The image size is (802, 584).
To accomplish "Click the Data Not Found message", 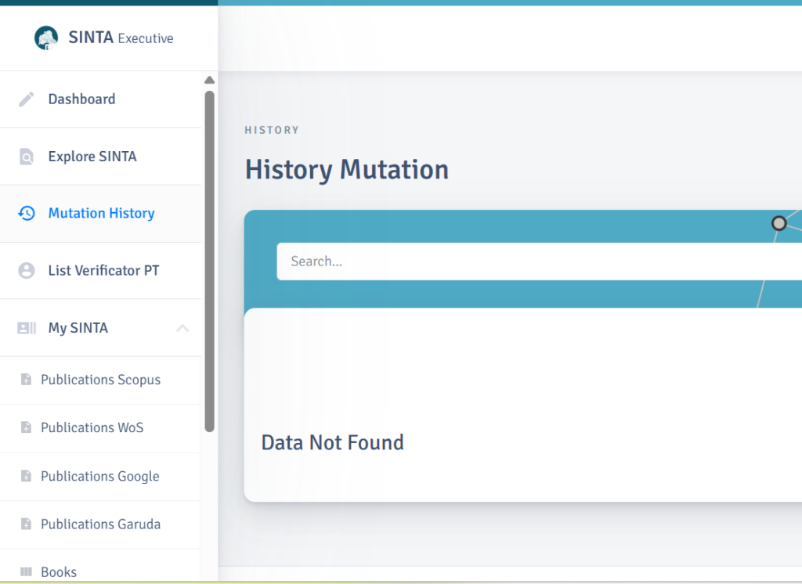I will click(x=332, y=442).
